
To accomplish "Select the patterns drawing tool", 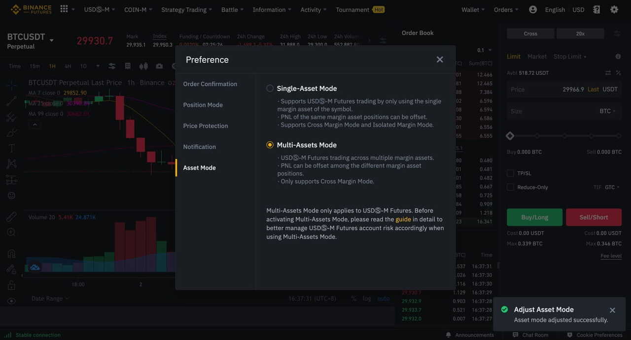I will [x=11, y=164].
